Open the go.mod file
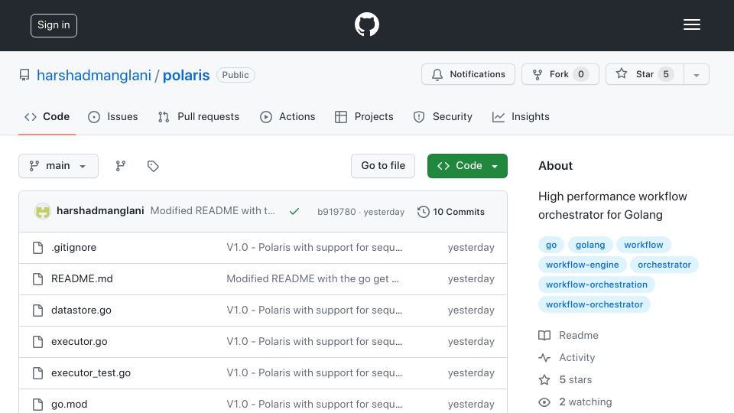The width and height of the screenshot is (734, 413). click(x=70, y=404)
